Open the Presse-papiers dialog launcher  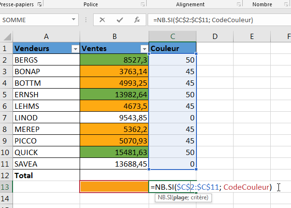(39, 4)
